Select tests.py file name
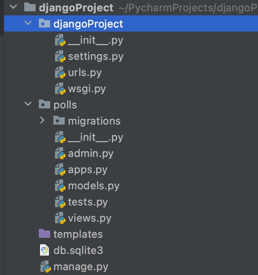Screen dimensions: 258x275 (x=88, y=202)
